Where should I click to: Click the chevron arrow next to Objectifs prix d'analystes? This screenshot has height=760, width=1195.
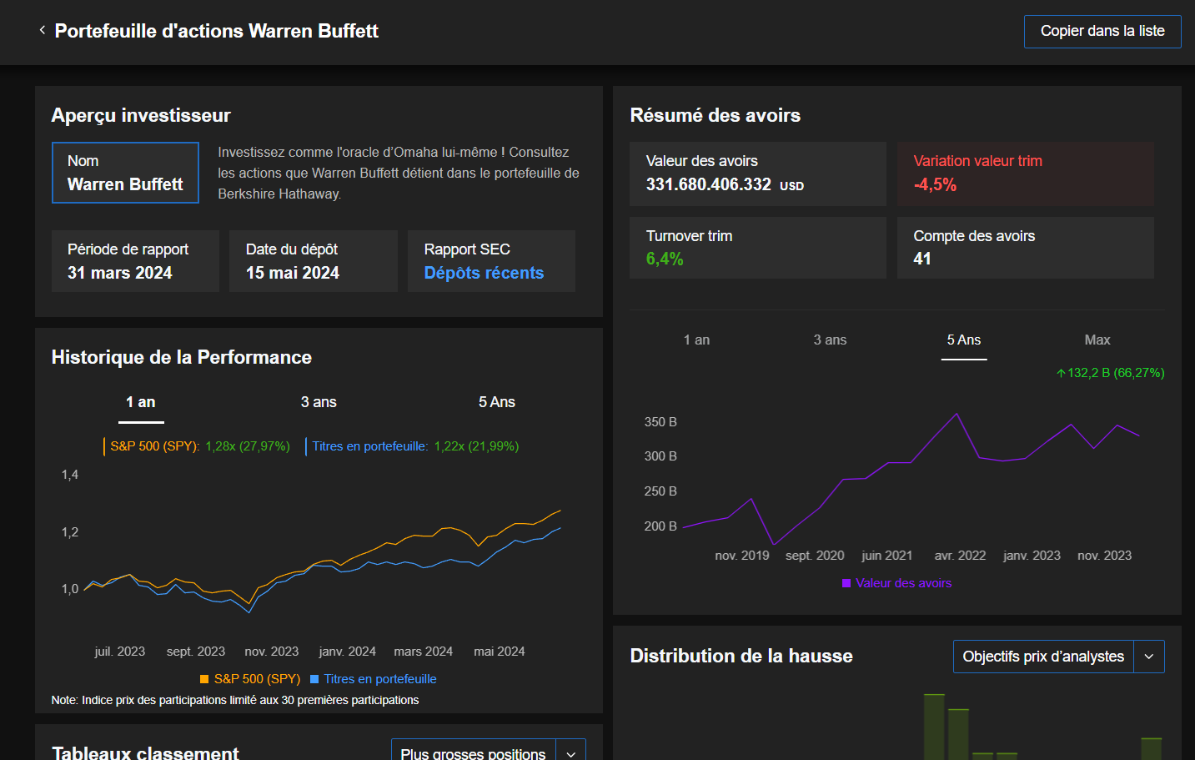click(1149, 657)
